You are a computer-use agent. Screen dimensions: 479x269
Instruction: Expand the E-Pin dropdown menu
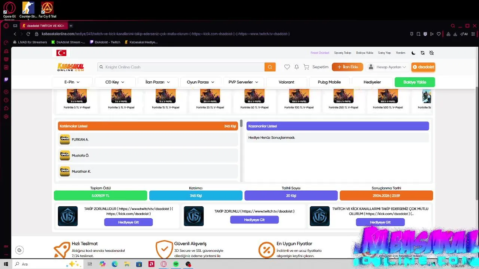(x=72, y=82)
